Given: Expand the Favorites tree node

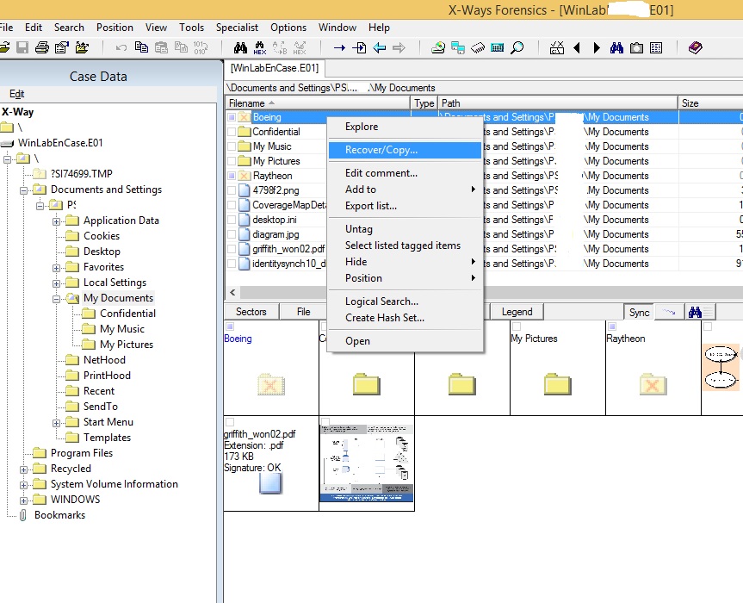Looking at the screenshot, I should (x=55, y=267).
